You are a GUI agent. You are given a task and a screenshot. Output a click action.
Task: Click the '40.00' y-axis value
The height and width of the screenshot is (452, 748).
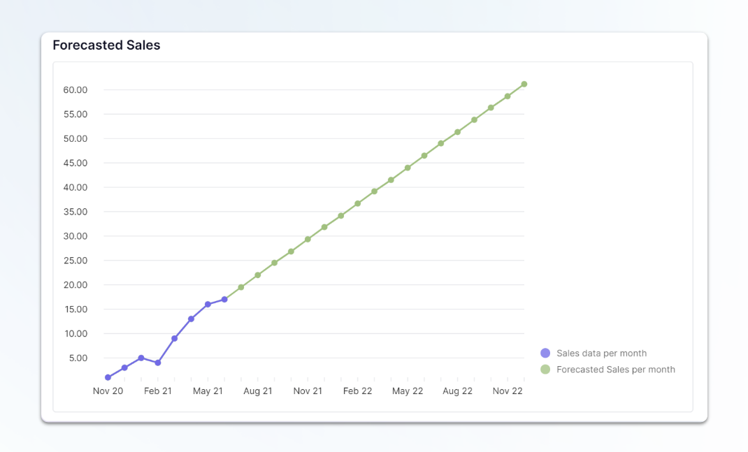(75, 187)
